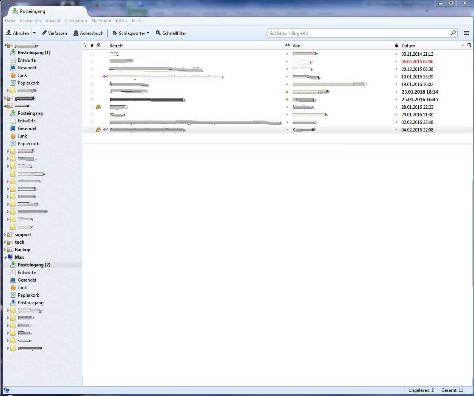Open the Abrufen dropdown arrow
This screenshot has height=396, width=474.
pyautogui.click(x=34, y=33)
